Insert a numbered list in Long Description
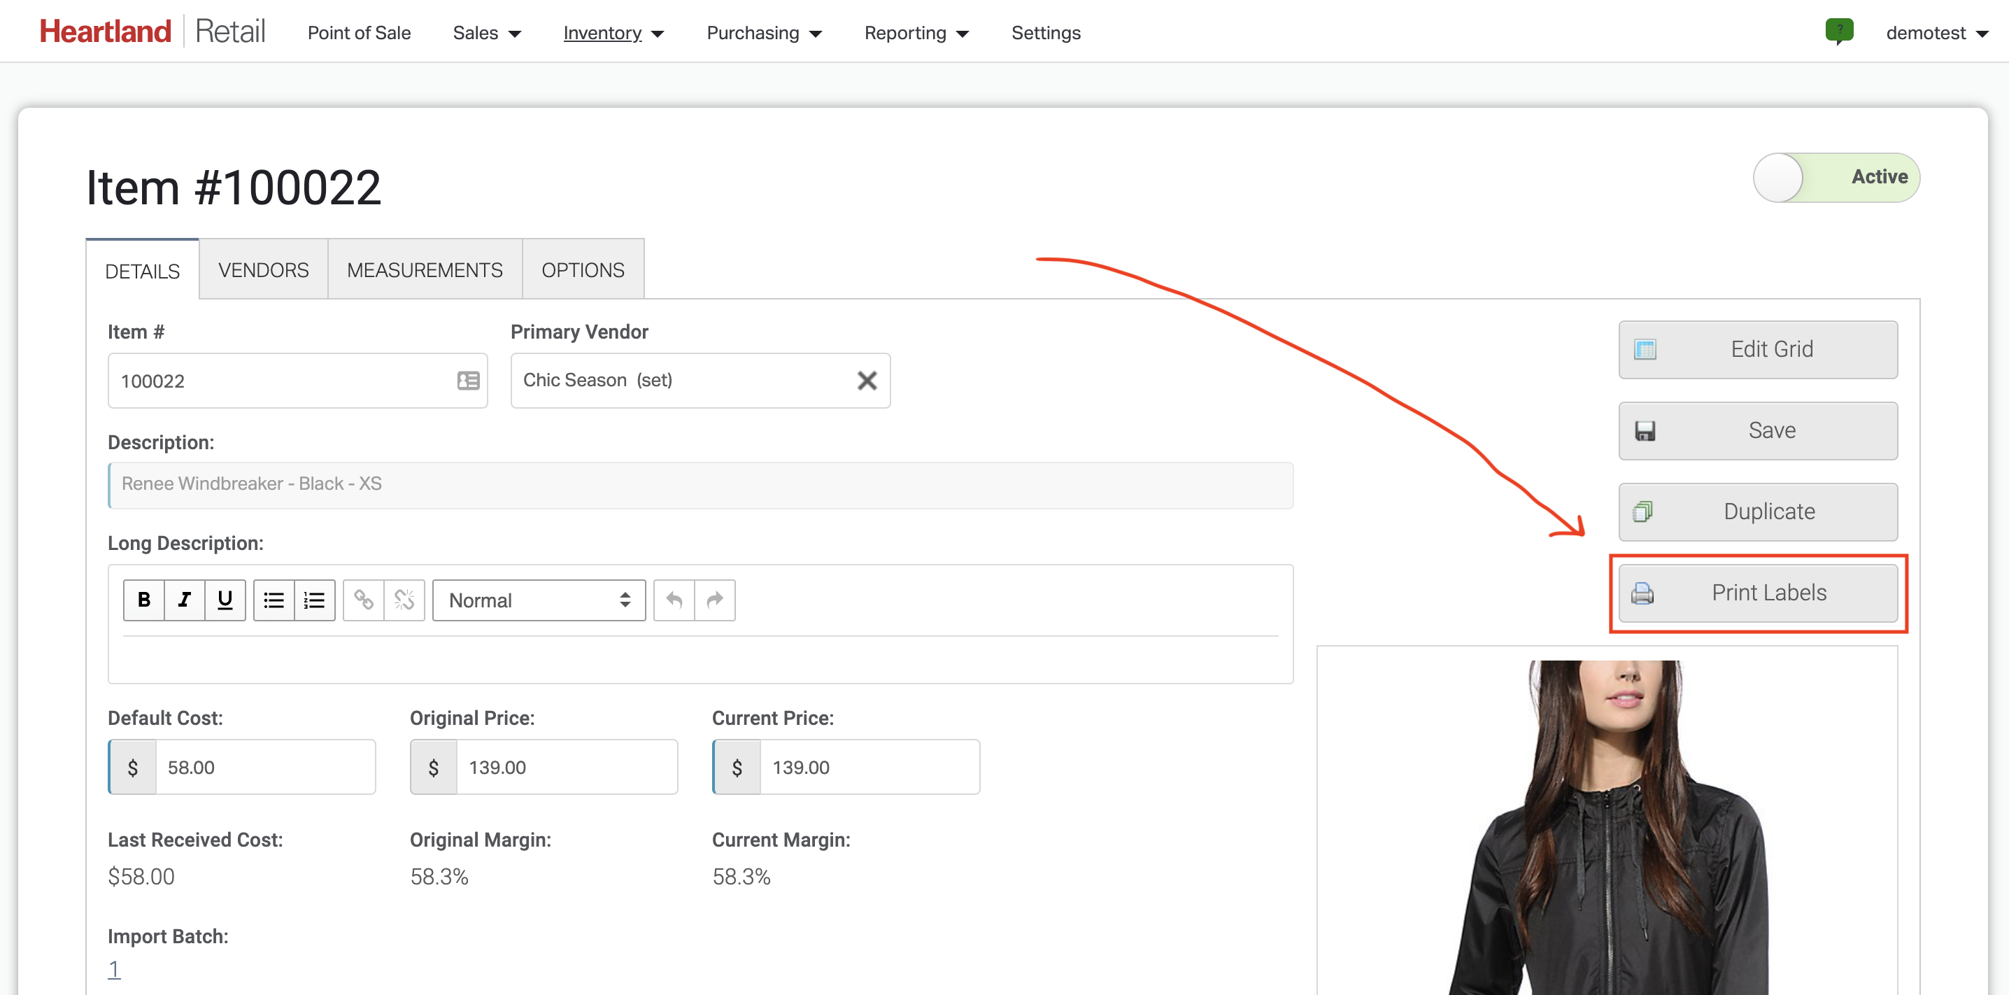Screen dimensions: 2009x995 coord(314,600)
